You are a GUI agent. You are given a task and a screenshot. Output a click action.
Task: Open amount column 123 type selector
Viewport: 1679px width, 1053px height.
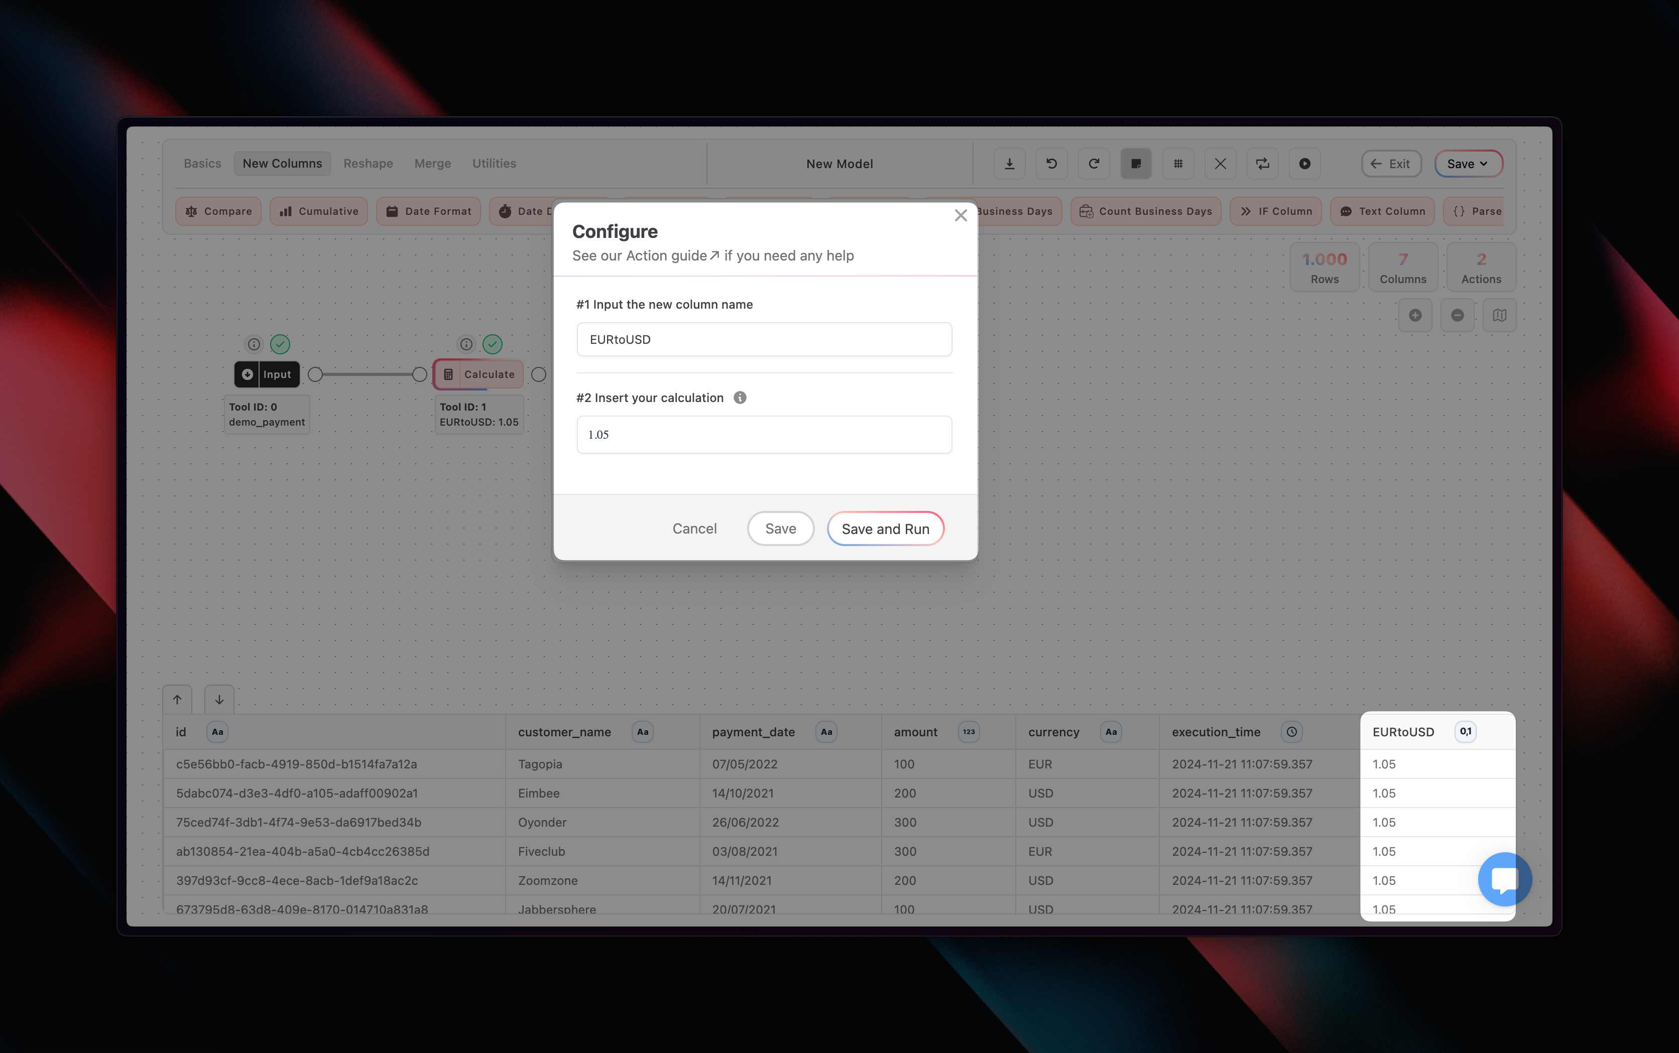click(x=969, y=732)
